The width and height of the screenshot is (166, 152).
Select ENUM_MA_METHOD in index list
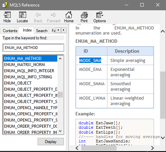[31, 59]
